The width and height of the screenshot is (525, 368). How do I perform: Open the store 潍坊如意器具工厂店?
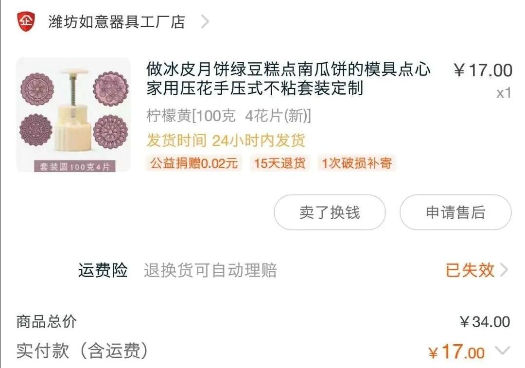point(114,21)
